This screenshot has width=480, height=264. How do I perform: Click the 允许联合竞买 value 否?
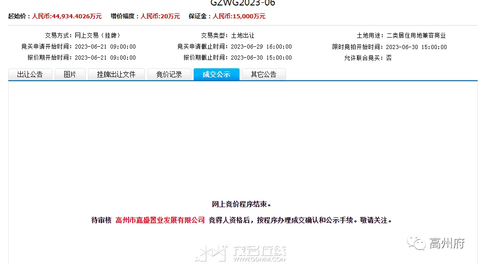[389, 58]
